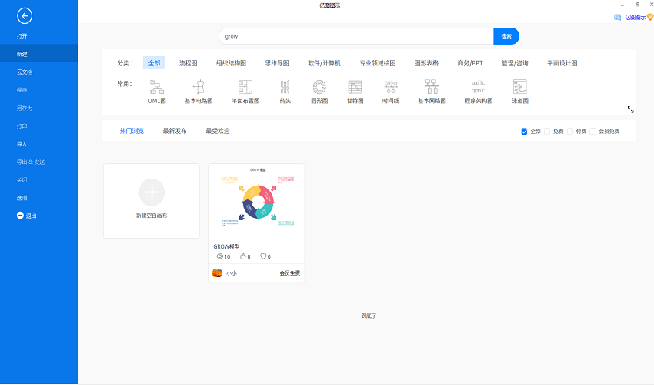
Task: Click the expand arrows icon
Action: (631, 110)
